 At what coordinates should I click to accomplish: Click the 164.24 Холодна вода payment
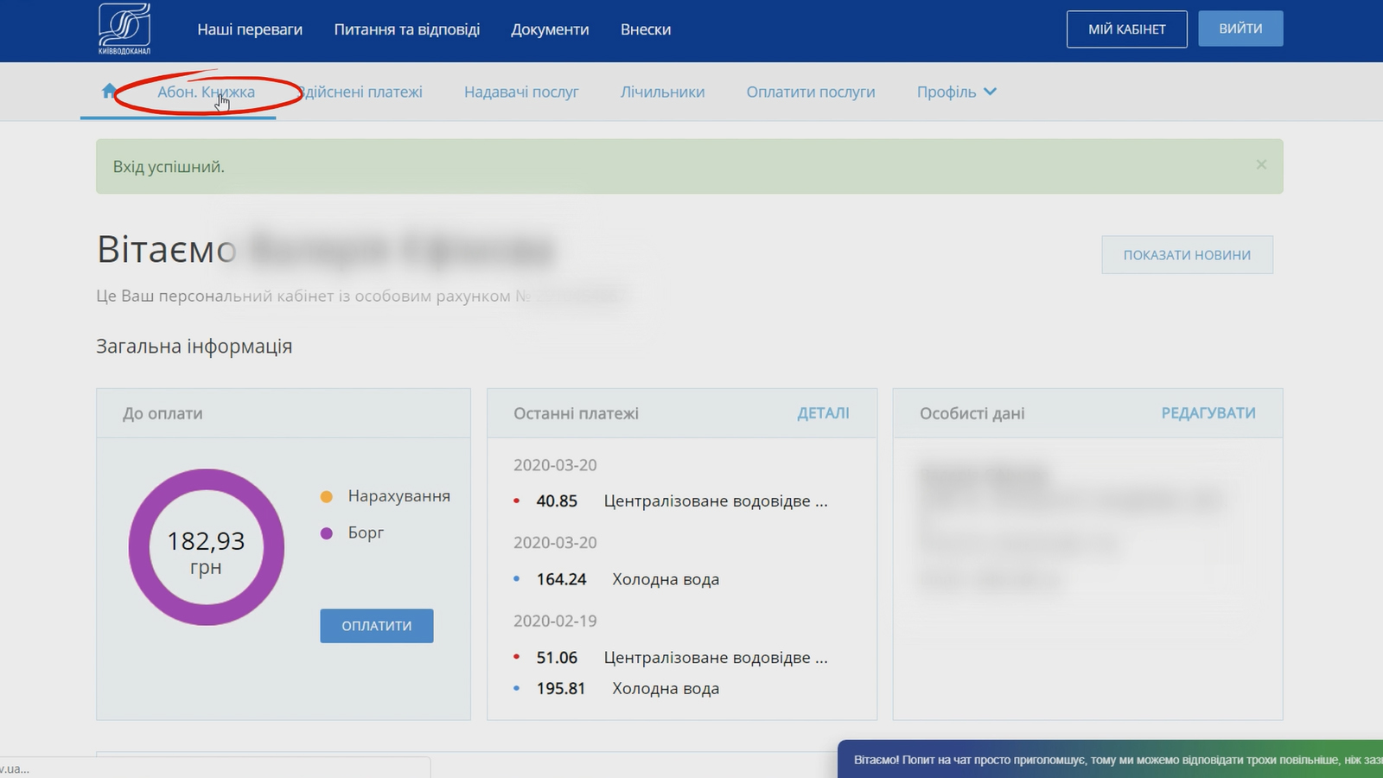click(x=628, y=579)
